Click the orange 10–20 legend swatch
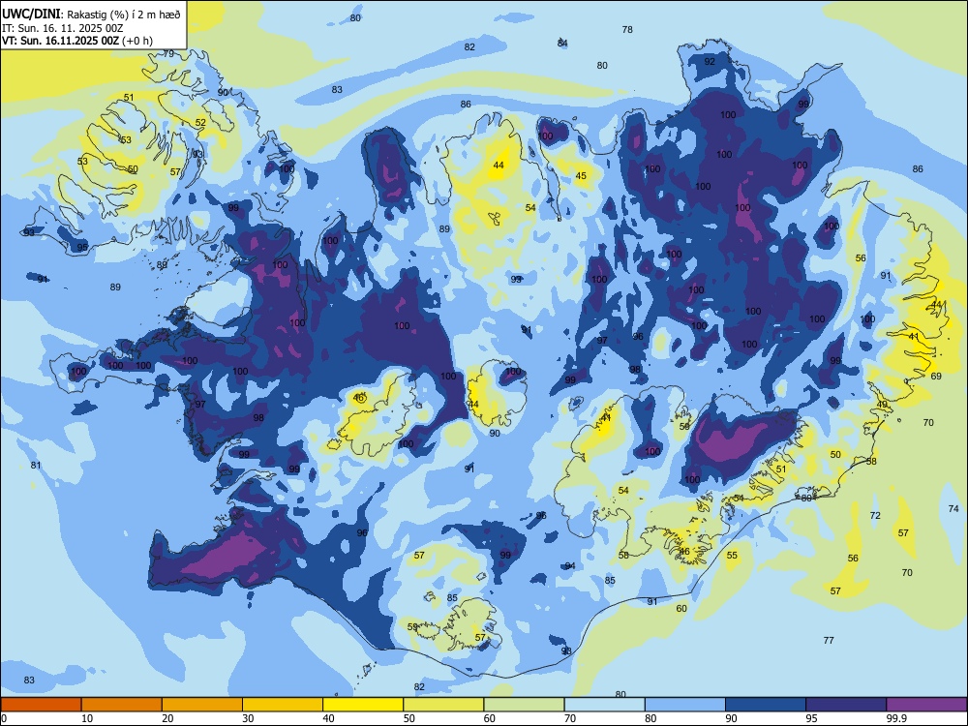 click(122, 705)
